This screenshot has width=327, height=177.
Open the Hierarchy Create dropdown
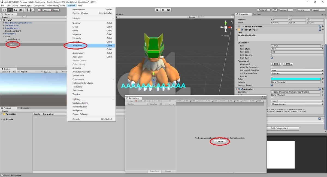point(5,17)
